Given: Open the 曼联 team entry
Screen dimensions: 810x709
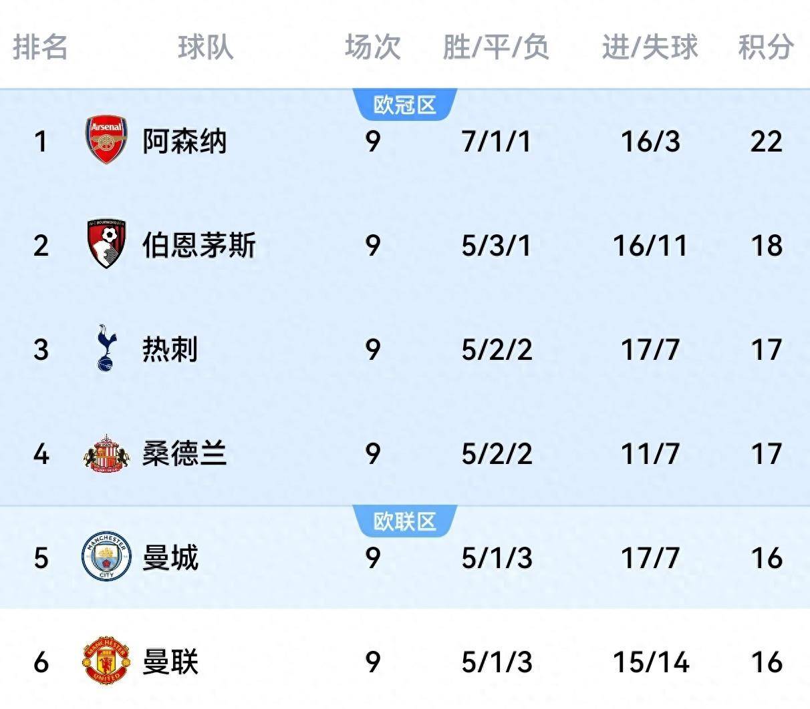Looking at the screenshot, I should coord(170,662).
